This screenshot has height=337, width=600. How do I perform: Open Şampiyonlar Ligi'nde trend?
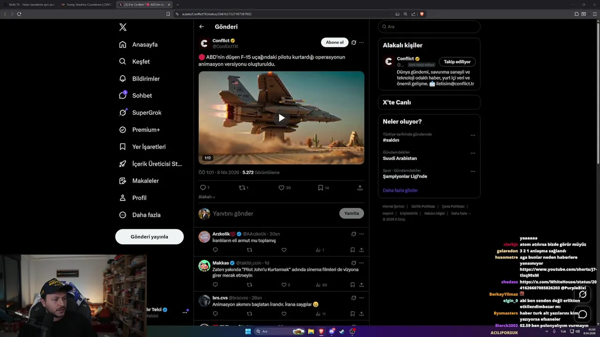405,176
